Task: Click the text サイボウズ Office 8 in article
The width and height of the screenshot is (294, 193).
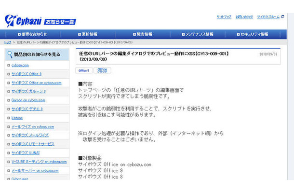Action: [x=100, y=177]
